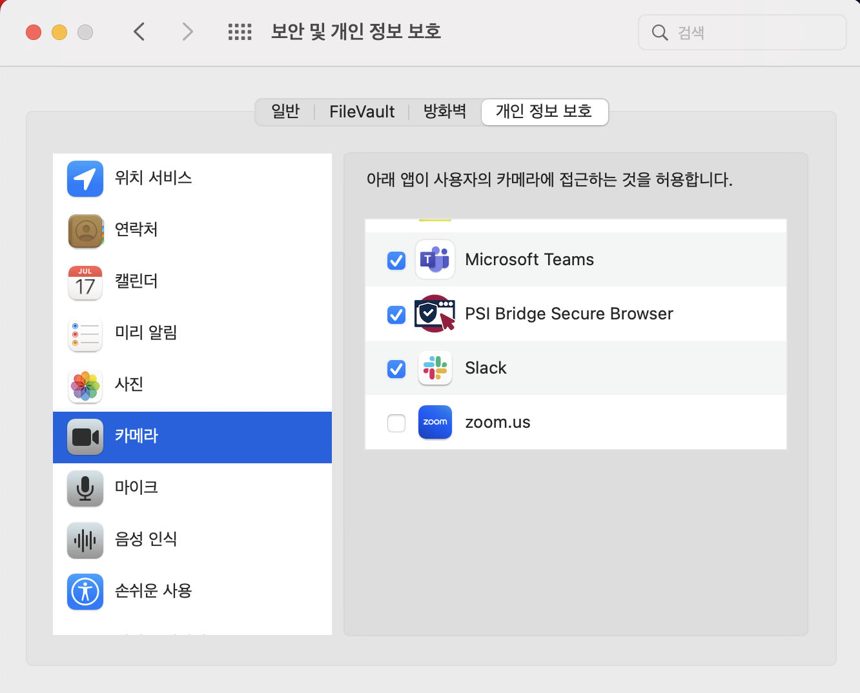This screenshot has height=693, width=860.
Task: Uncheck Slack camera access
Action: pyautogui.click(x=396, y=368)
